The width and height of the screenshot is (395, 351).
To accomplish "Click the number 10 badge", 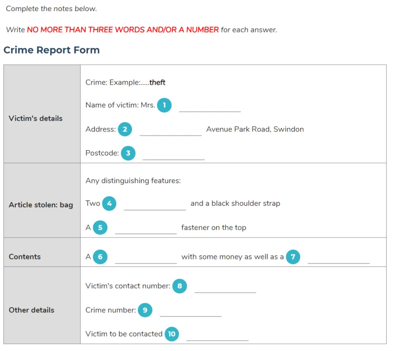I will [x=172, y=334].
